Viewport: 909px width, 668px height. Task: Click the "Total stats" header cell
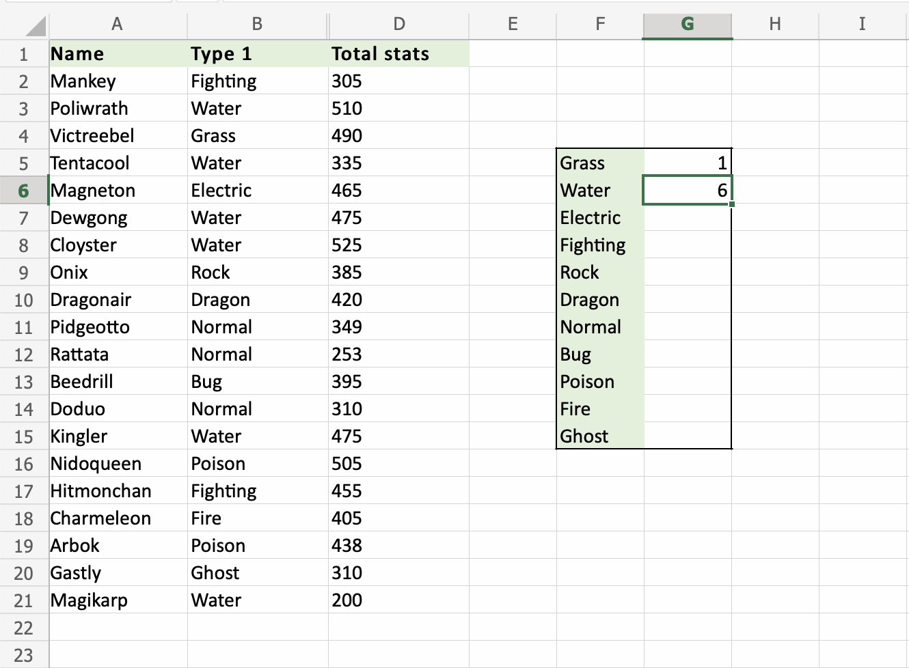[398, 54]
